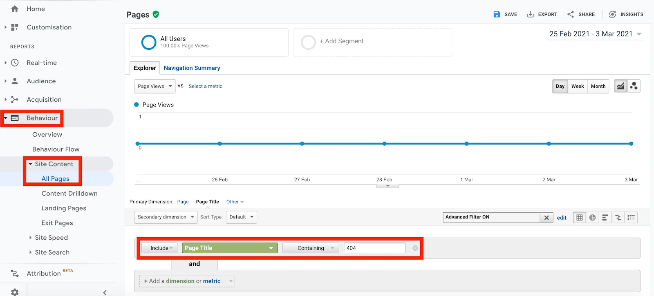The width and height of the screenshot is (654, 296).
Task: Open the date range picker
Action: click(595, 34)
